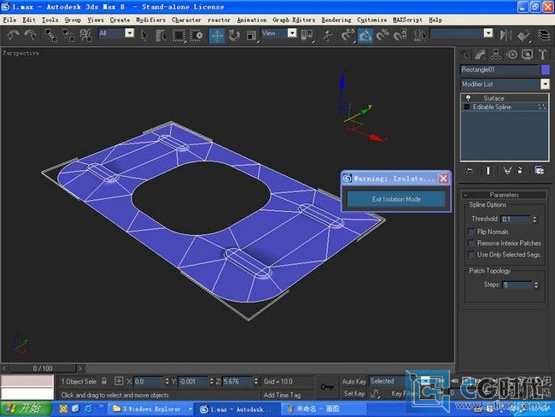Toggle Percent Snap in the toolbar
555x417 pixels.
[x=383, y=35]
